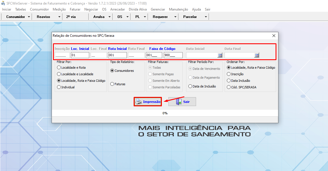Image resolution: width=328 pixels, height=171 pixels.
Task: Choose Faturas as report type
Action: coord(112,84)
